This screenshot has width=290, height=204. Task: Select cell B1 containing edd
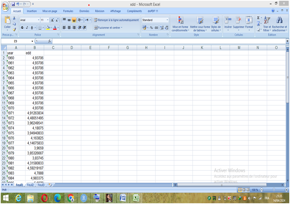(34, 53)
